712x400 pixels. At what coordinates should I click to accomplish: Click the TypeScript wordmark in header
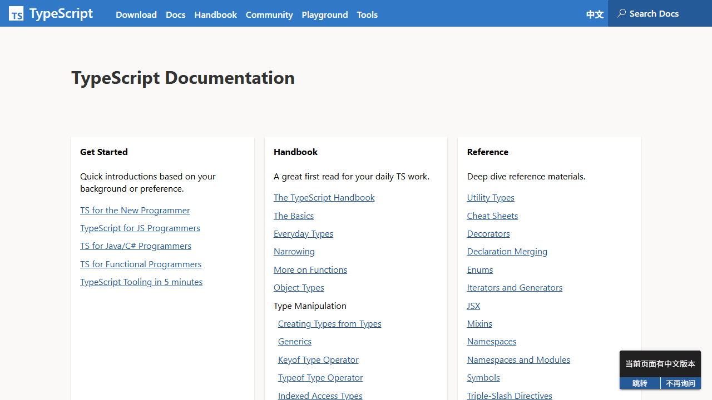coord(61,13)
